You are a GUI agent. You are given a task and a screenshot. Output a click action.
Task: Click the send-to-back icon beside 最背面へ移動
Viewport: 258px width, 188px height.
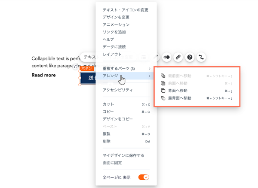163,98
